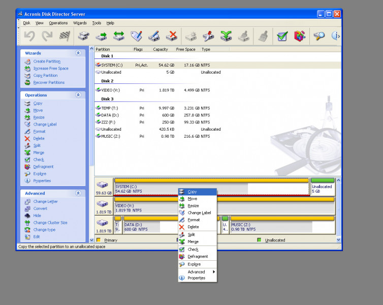
Task: Click the colorful Defragment toolbar icon
Action: (x=300, y=36)
